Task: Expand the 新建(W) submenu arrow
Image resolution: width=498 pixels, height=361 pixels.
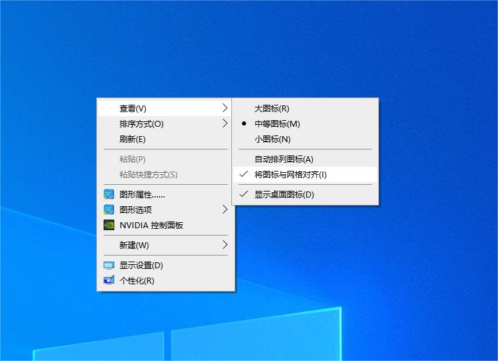Action: point(225,245)
